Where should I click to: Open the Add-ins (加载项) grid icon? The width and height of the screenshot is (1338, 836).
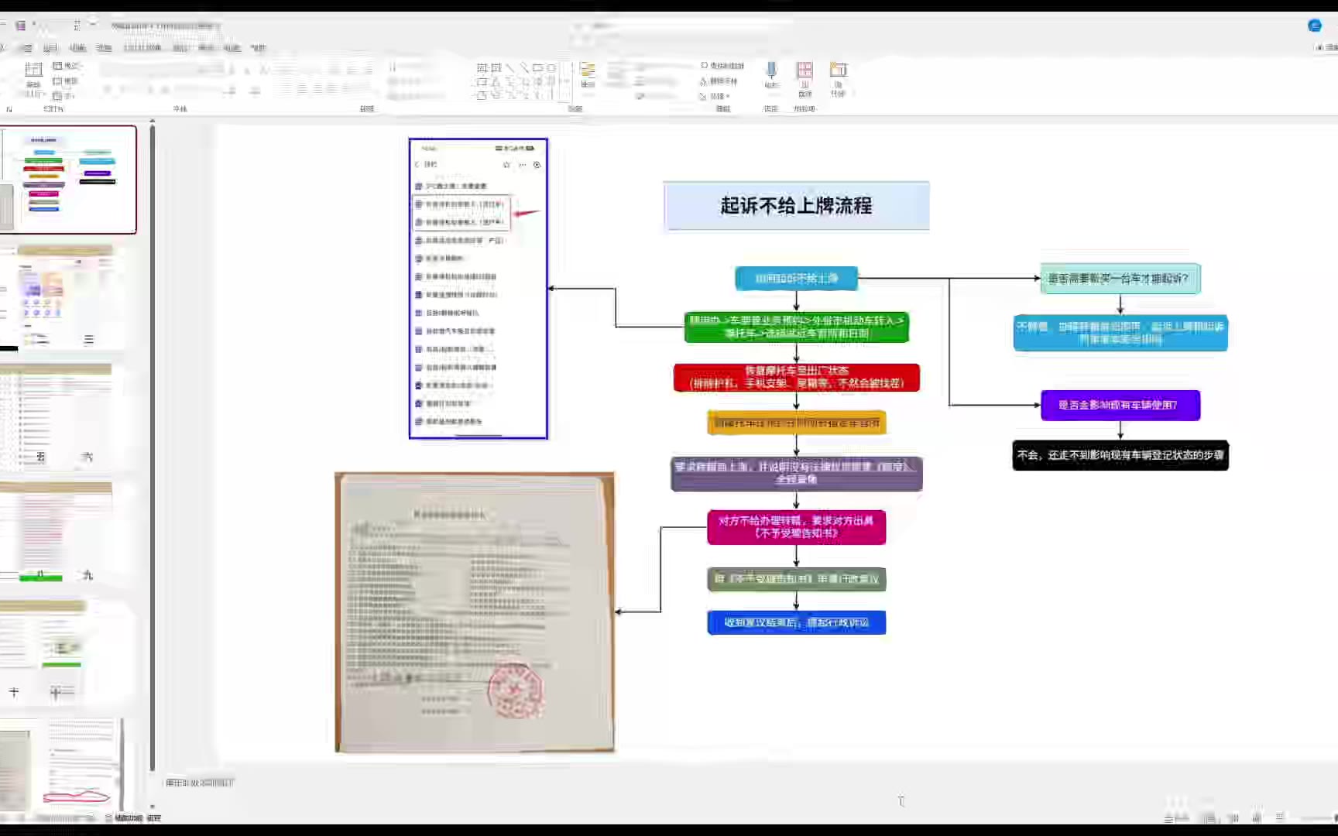point(805,74)
